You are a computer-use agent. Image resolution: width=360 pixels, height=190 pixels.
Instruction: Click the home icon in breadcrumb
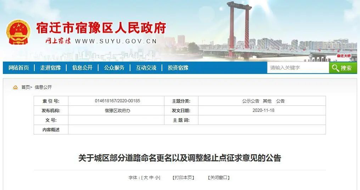15,87
